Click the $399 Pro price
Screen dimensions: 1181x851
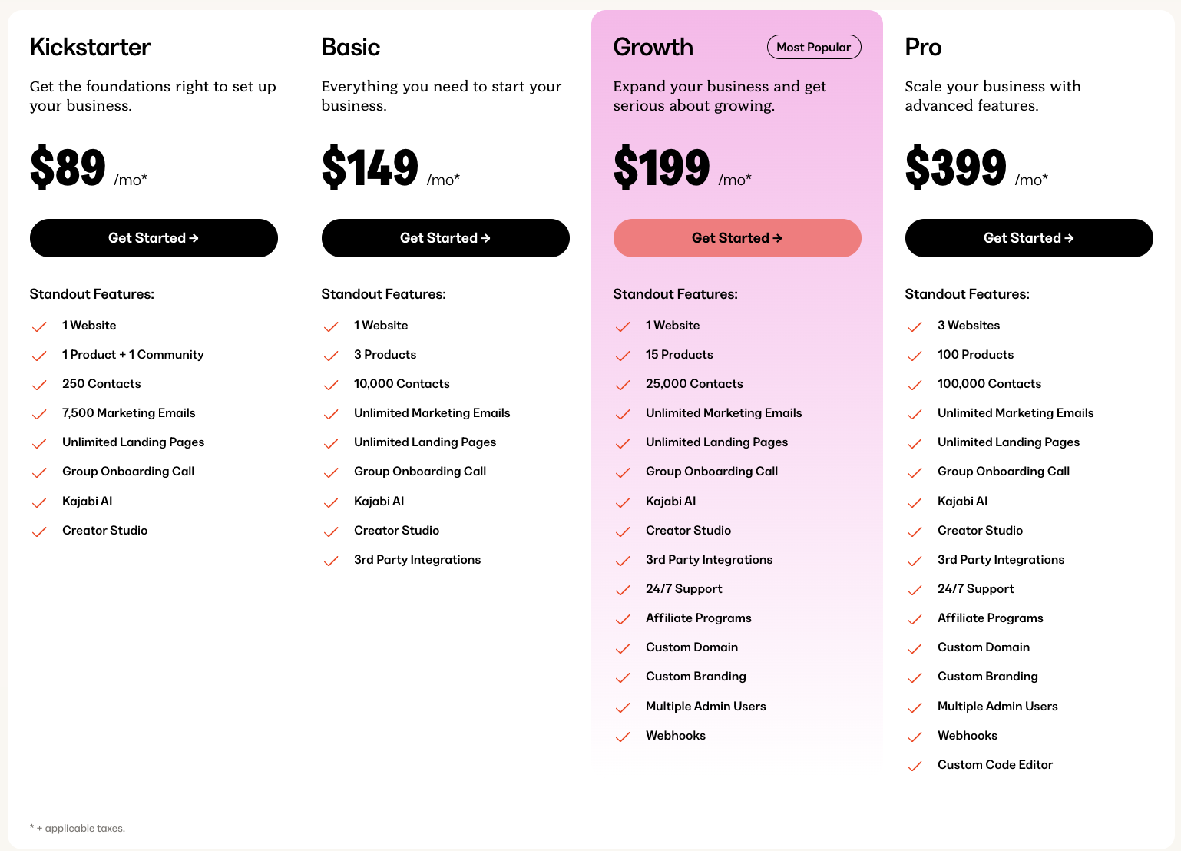(x=955, y=167)
